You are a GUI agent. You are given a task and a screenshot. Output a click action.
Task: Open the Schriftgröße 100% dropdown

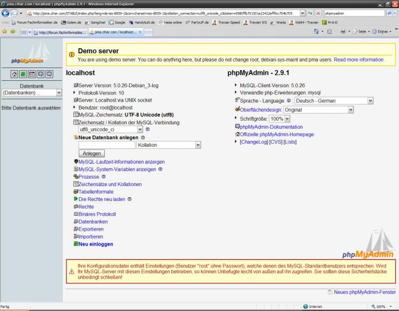[279, 119]
